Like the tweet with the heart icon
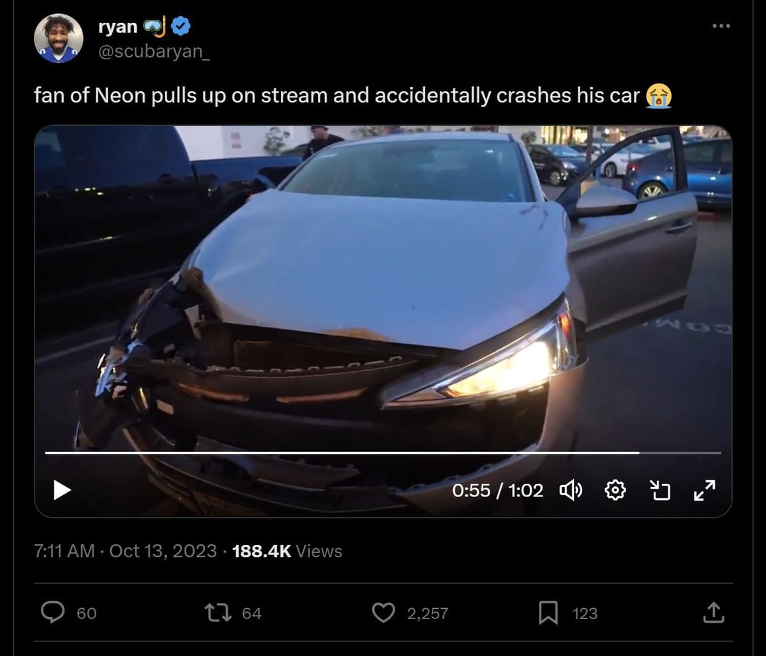Screen dimensions: 766x656 (x=383, y=613)
